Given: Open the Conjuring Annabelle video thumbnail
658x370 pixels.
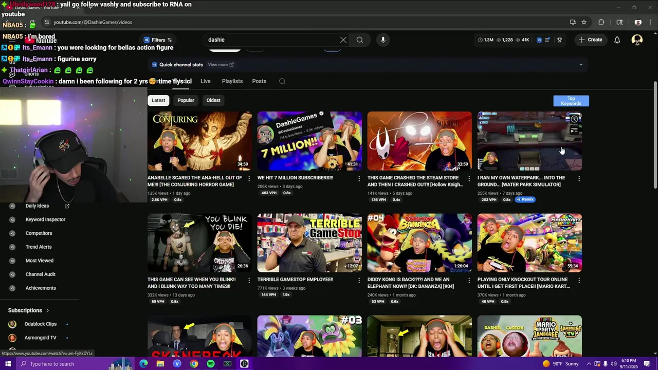Looking at the screenshot, I should click(x=199, y=141).
